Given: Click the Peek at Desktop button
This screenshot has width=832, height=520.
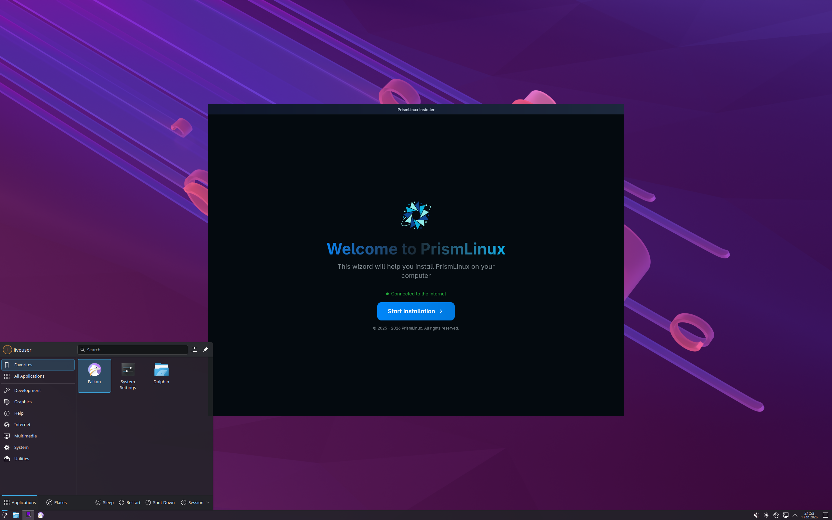Looking at the screenshot, I should click(825, 515).
